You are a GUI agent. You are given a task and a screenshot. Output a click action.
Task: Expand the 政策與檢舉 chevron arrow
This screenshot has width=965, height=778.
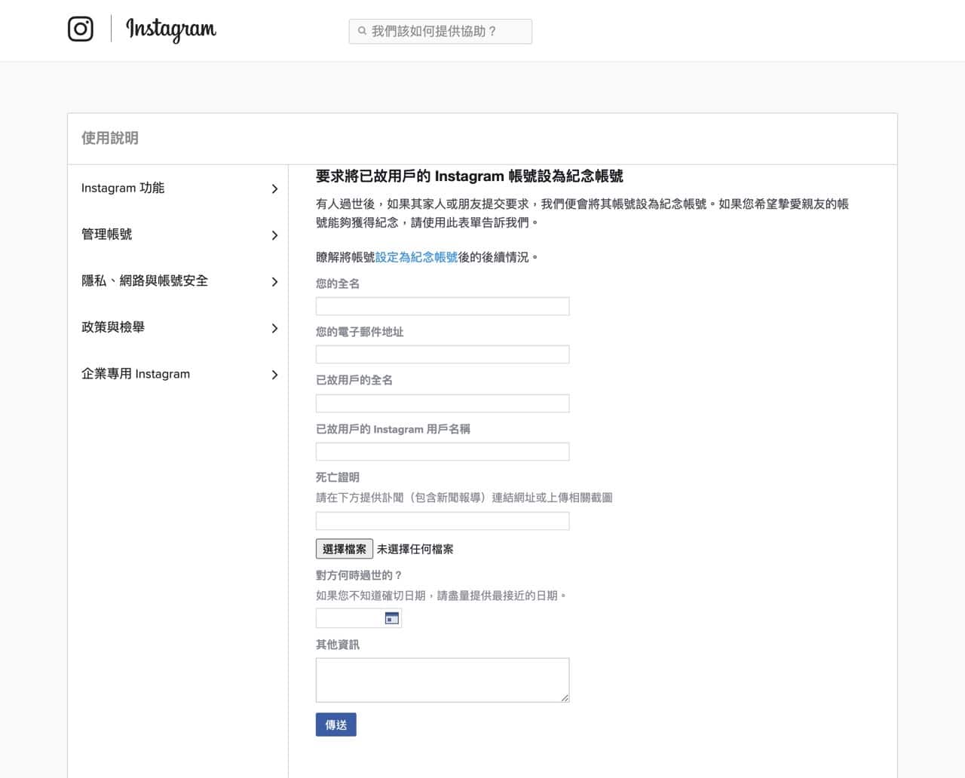274,328
